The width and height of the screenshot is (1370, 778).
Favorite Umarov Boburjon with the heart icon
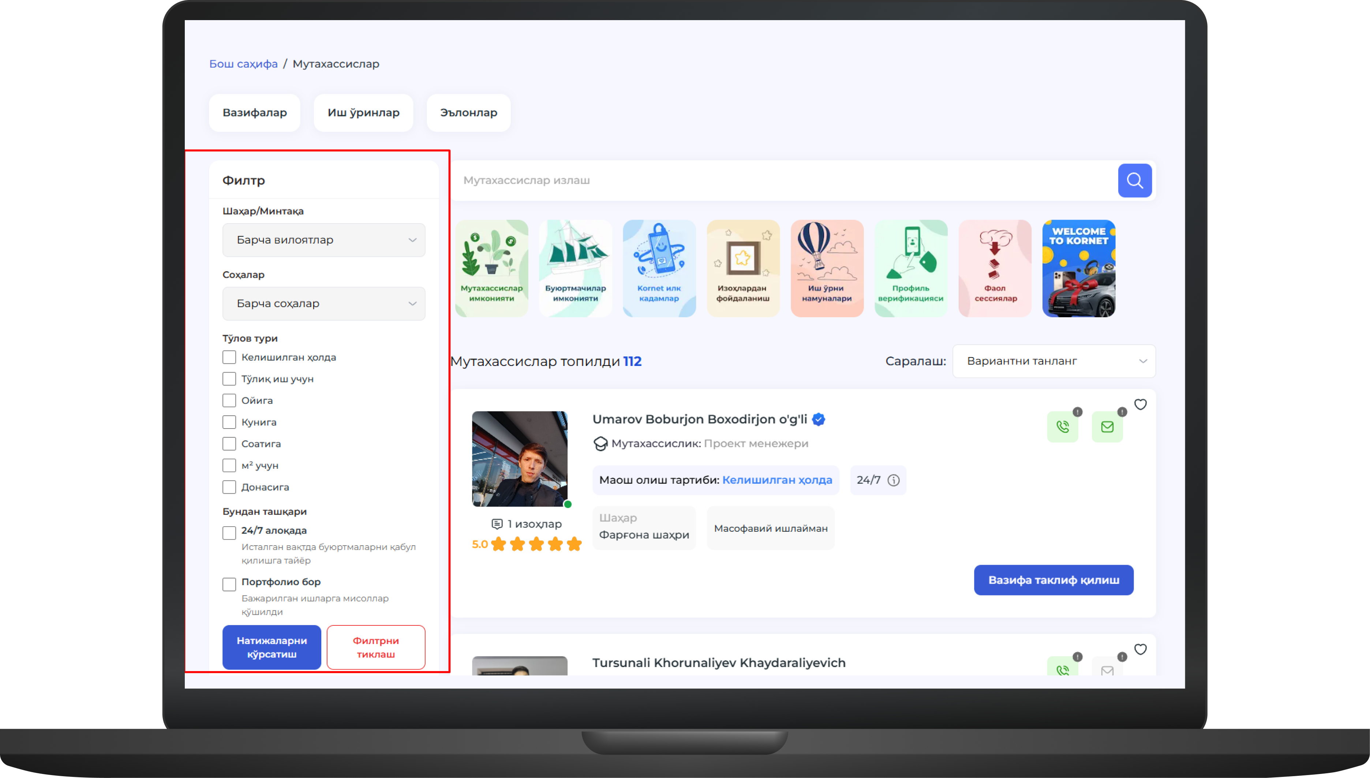point(1140,404)
